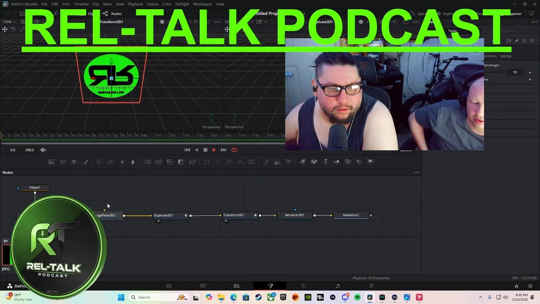Switch to the Fairlight page
Image resolution: width=540 pixels, height=304 pixels.
[x=337, y=286]
